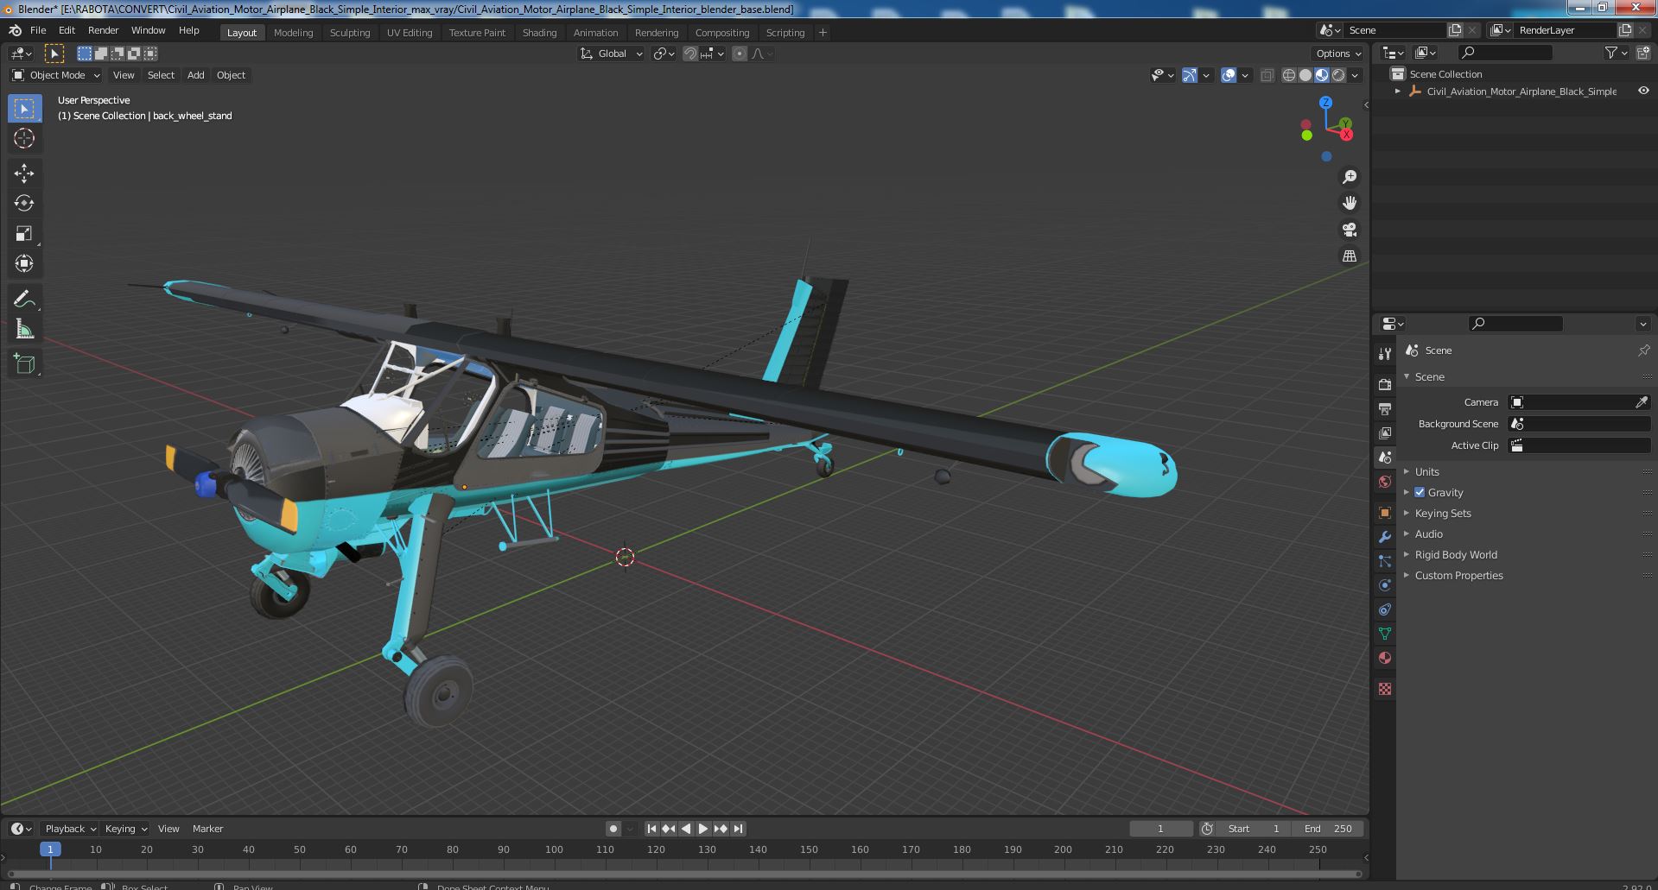The height and width of the screenshot is (890, 1658).
Task: Toggle snapping magnet
Action: [690, 54]
